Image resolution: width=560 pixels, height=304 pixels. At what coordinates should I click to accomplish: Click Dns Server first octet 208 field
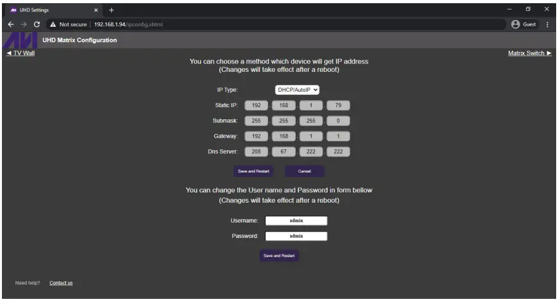coord(256,151)
